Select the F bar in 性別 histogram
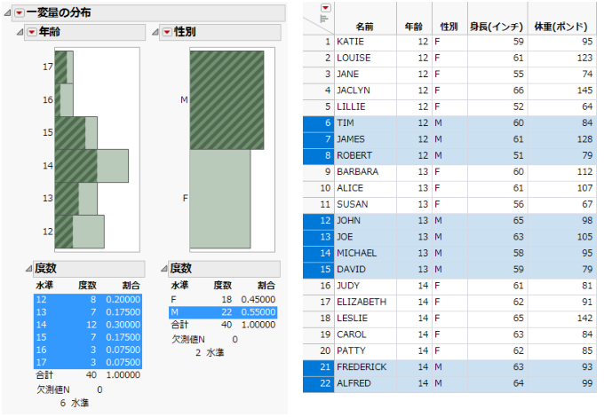612x417 pixels. [220, 199]
